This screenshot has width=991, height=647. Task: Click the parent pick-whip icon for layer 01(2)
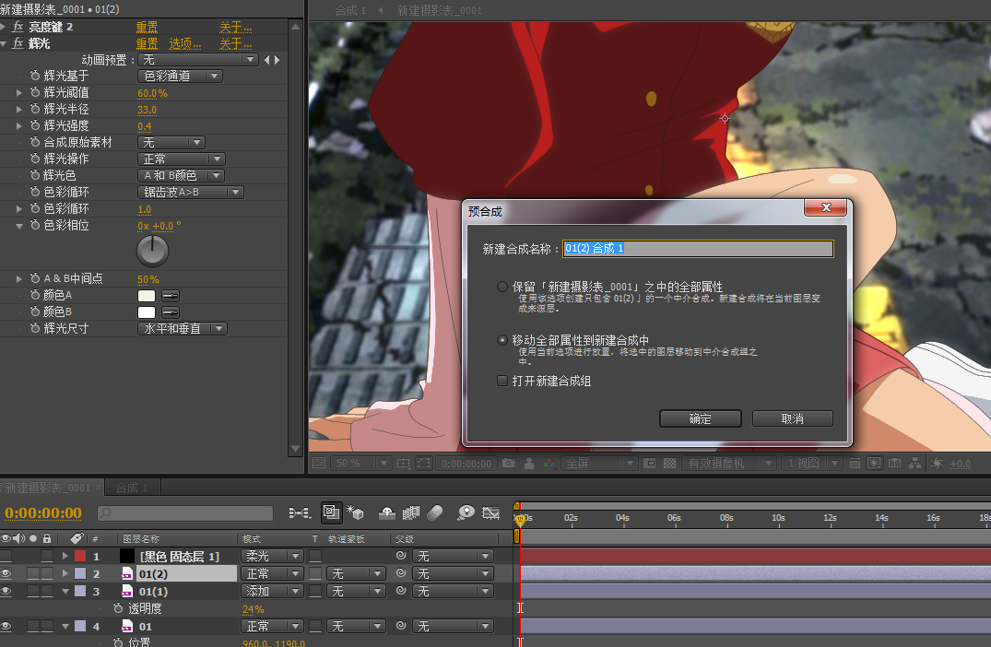point(400,573)
